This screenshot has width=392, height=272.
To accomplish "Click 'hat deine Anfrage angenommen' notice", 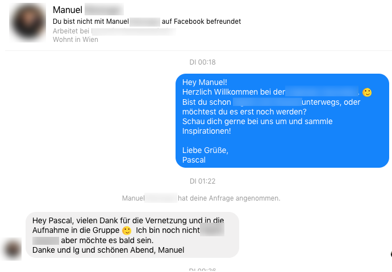I will point(229,198).
